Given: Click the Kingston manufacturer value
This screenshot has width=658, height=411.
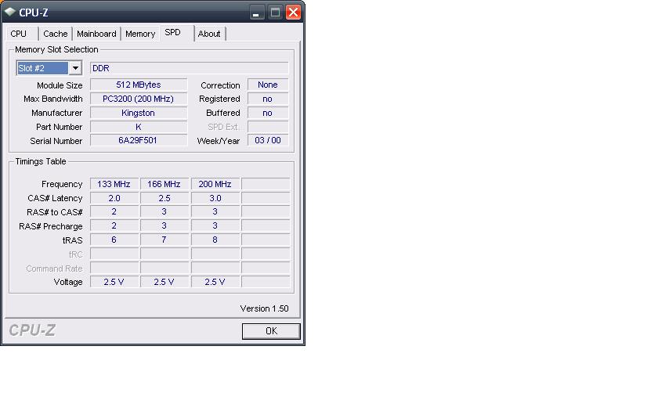Looking at the screenshot, I should pyautogui.click(x=139, y=113).
